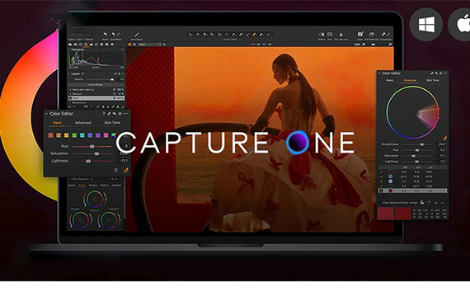Click the Luma Range button
Screen dimensions: 470x297
tap(96, 85)
